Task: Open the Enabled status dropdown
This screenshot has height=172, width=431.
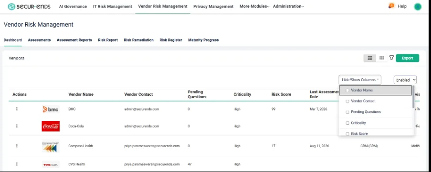Action: coord(405,80)
